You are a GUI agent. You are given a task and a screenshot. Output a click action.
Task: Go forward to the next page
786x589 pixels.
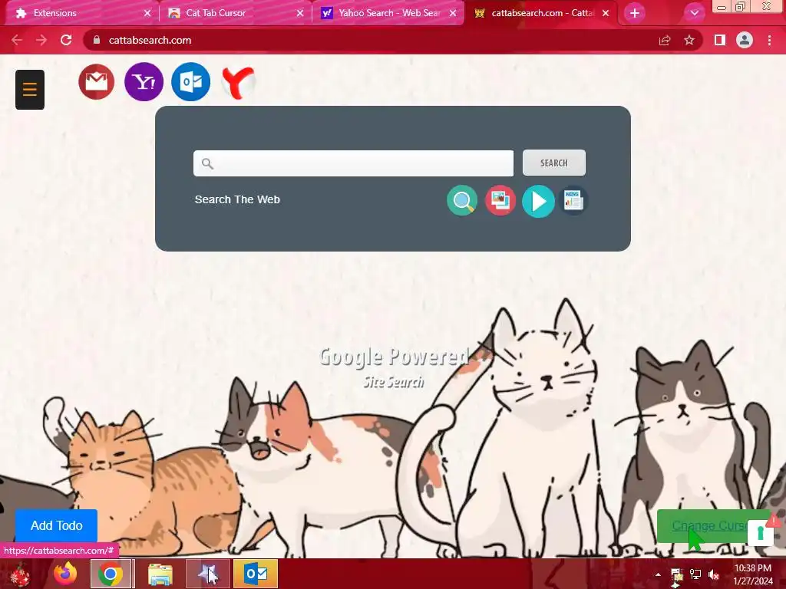41,40
